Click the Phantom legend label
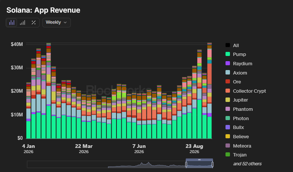The height and width of the screenshot is (172, 293). (243, 109)
